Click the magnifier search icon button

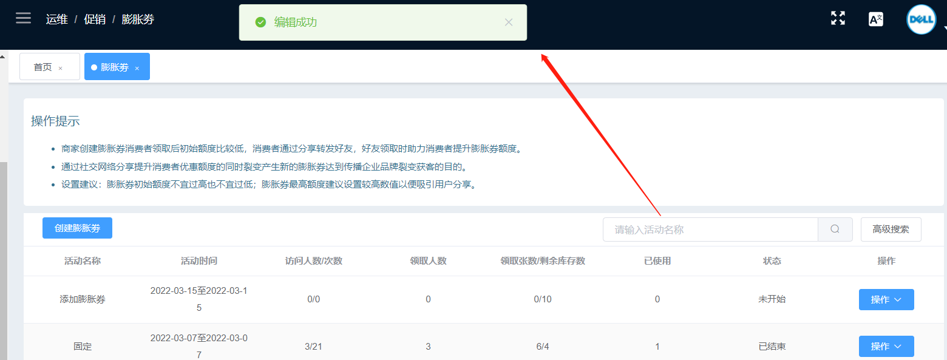[835, 229]
